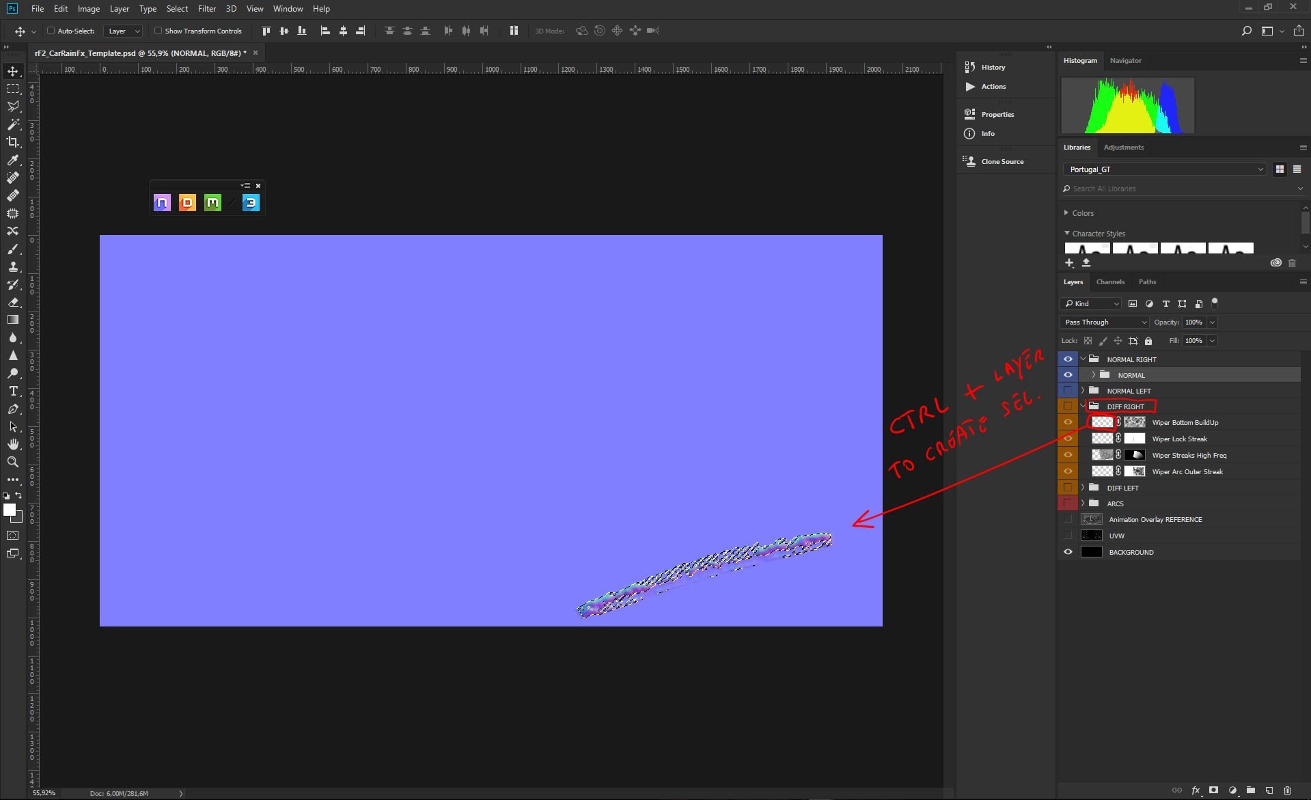Select the Dodge tool
This screenshot has width=1311, height=800.
pos(13,373)
